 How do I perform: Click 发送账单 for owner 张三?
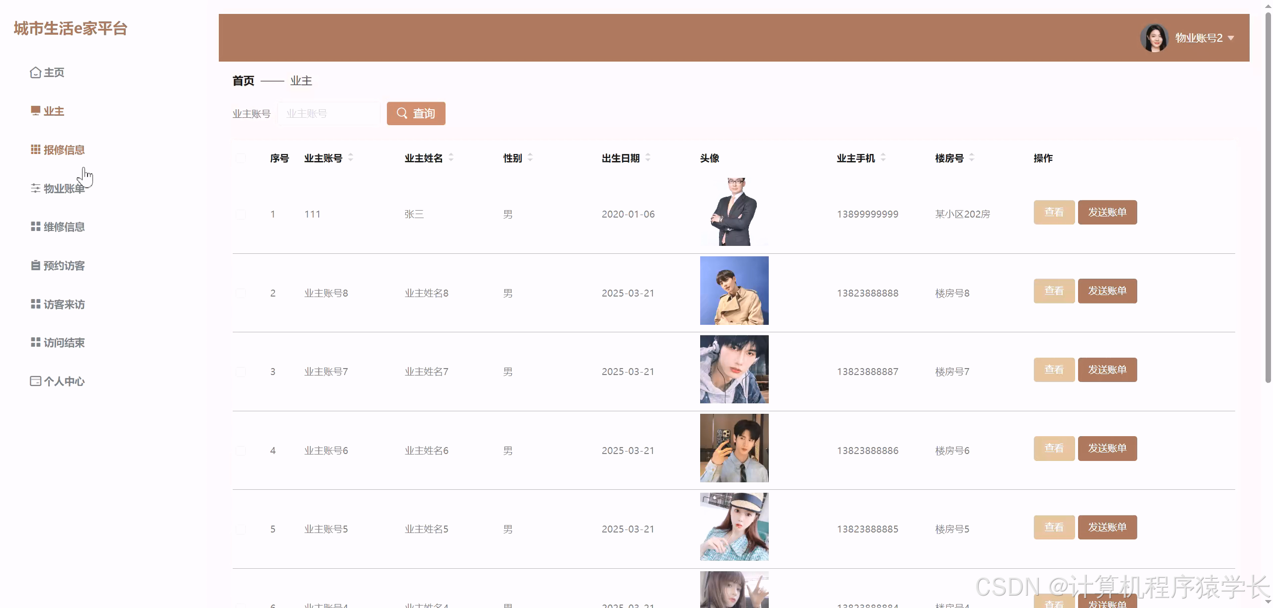tap(1107, 213)
